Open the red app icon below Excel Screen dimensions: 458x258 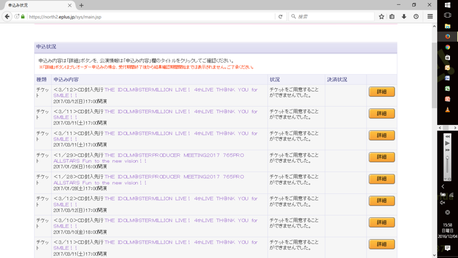pos(447,99)
